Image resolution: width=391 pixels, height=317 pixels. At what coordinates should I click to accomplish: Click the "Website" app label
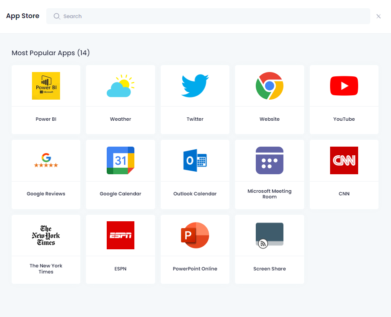(270, 119)
